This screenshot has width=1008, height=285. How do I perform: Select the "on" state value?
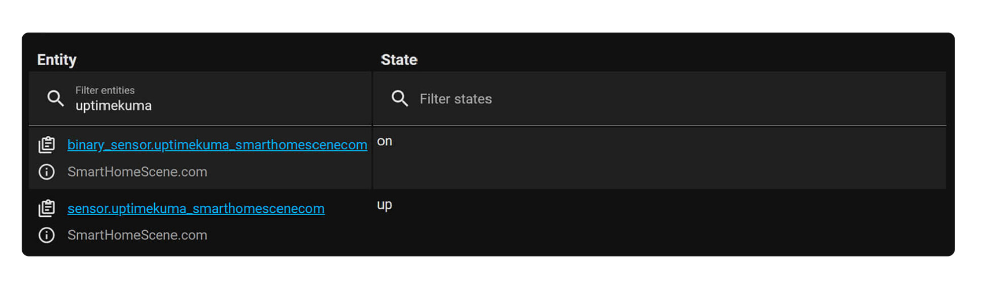click(x=385, y=141)
